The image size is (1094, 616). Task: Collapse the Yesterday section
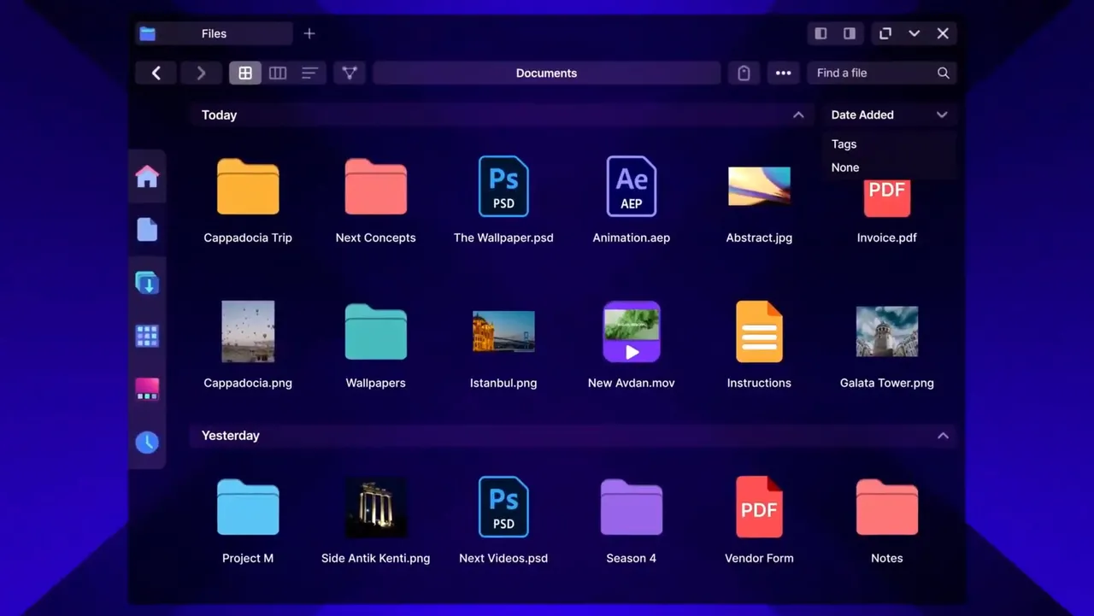pos(943,436)
